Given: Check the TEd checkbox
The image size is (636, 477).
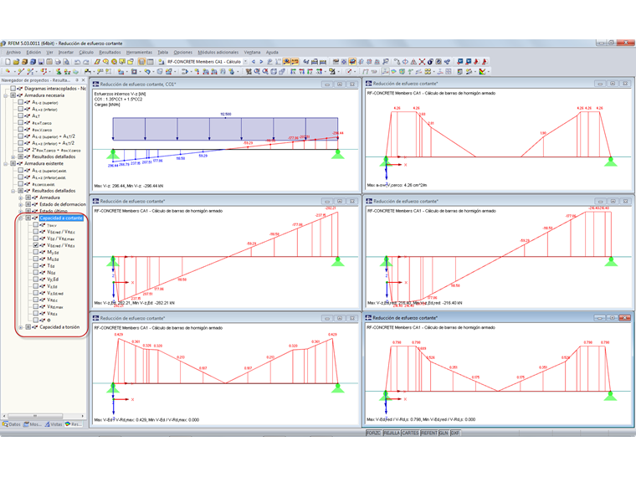Looking at the screenshot, I should click(x=36, y=265).
